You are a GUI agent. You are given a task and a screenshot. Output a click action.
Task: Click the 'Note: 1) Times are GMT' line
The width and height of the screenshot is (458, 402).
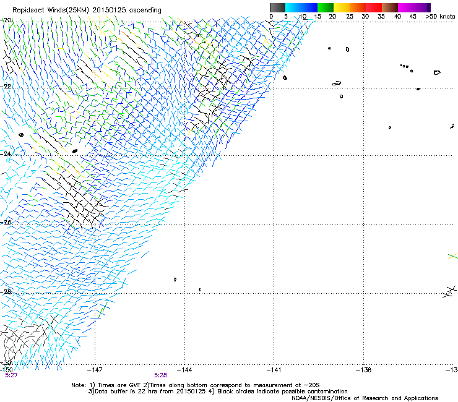pos(196,385)
